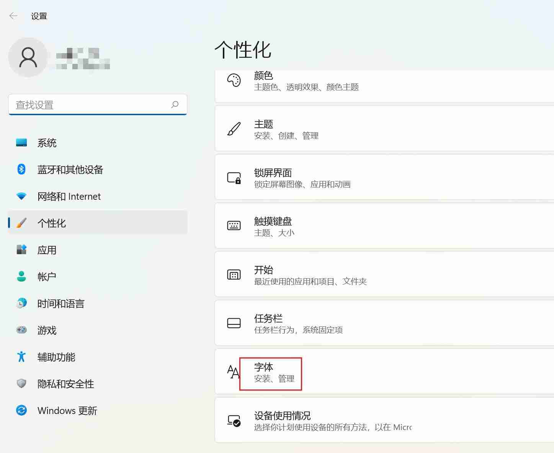Click the Themes paintbrush icon
The image size is (554, 453).
(234, 129)
